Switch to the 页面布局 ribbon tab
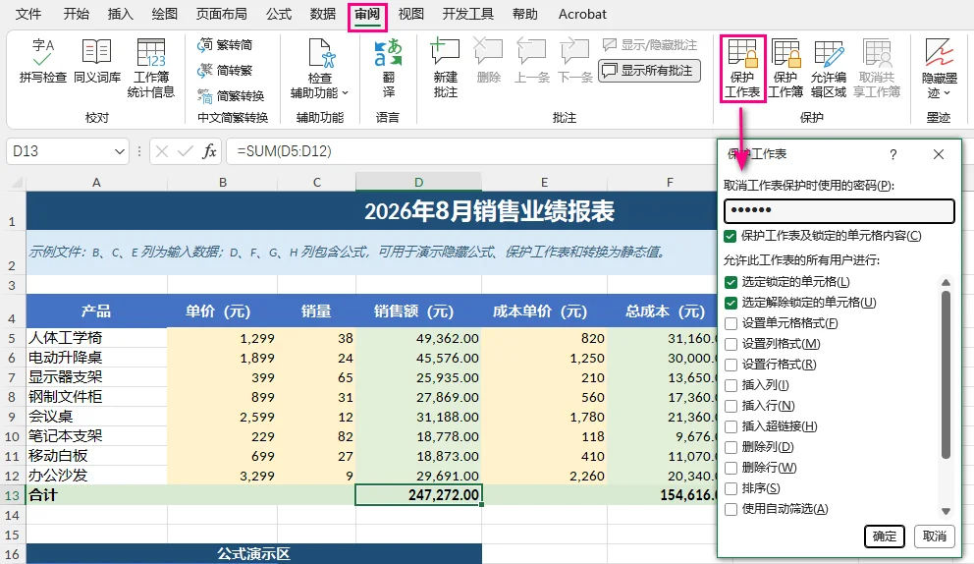The width and height of the screenshot is (974, 564). coord(221,14)
